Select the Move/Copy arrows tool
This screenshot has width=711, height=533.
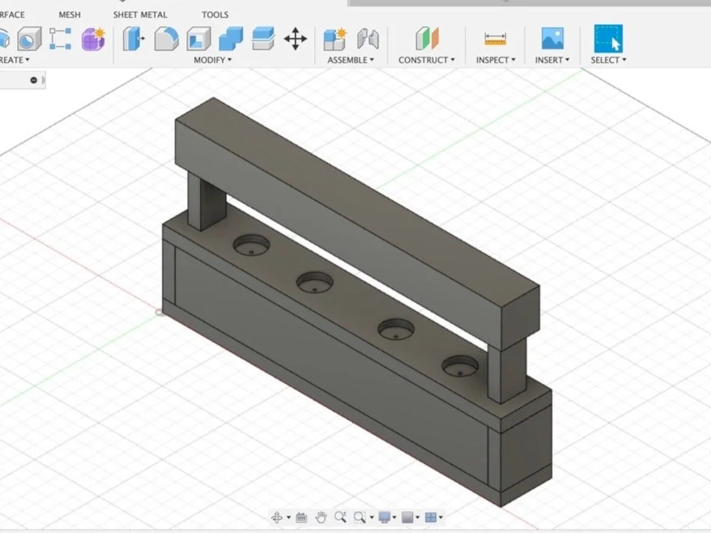click(295, 38)
